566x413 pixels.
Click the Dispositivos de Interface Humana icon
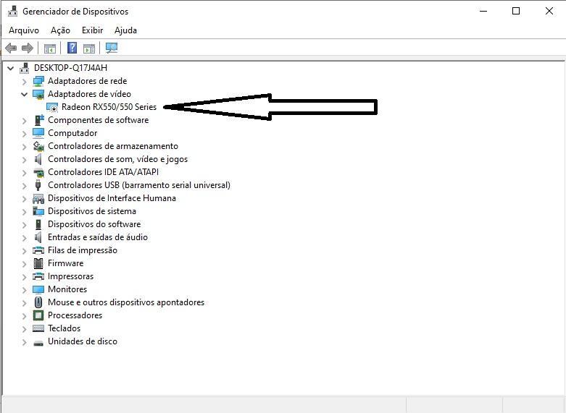point(38,198)
